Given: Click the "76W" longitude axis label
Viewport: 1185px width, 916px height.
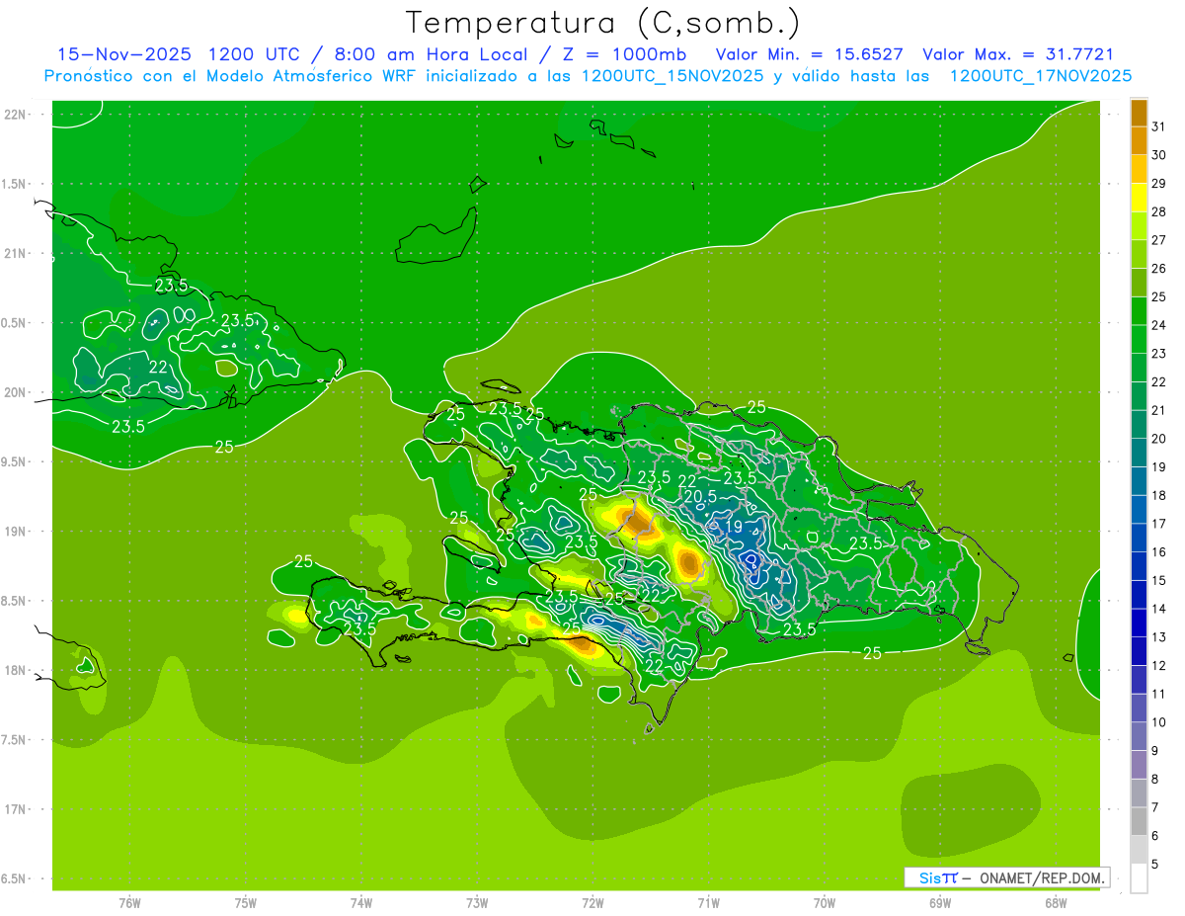Looking at the screenshot, I should 129,903.
